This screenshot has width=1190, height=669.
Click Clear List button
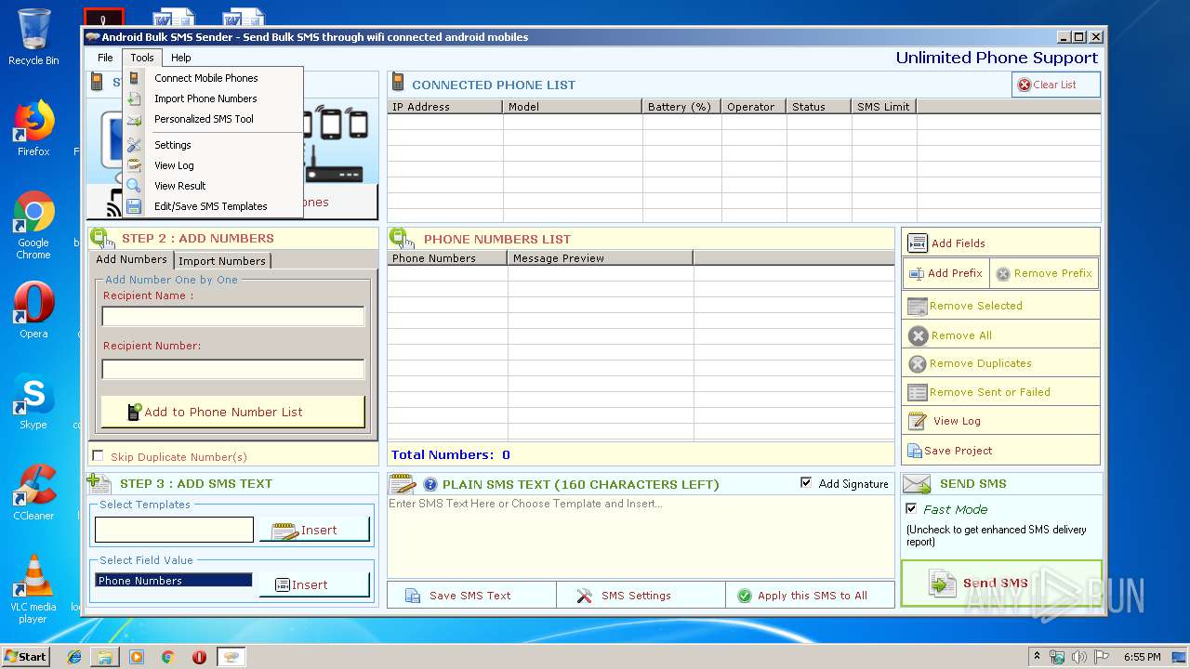pyautogui.click(x=1055, y=85)
